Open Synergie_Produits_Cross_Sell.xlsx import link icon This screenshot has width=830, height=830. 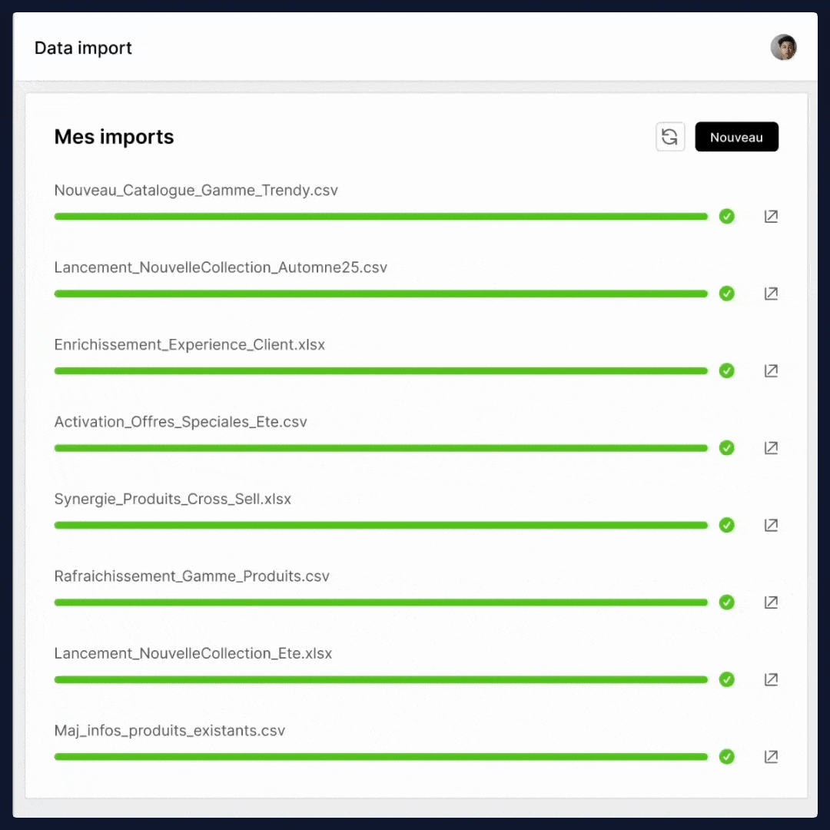click(771, 526)
